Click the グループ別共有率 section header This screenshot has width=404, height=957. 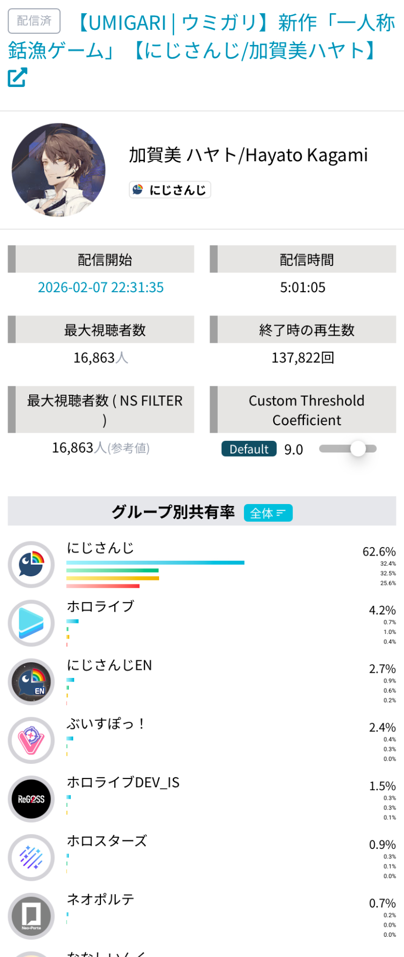point(173,512)
